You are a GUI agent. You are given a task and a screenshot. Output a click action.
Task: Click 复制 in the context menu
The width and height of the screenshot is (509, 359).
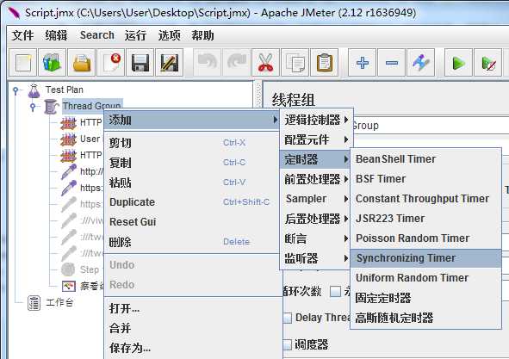(192, 163)
